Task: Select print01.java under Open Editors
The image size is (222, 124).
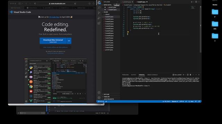Action: [112, 7]
